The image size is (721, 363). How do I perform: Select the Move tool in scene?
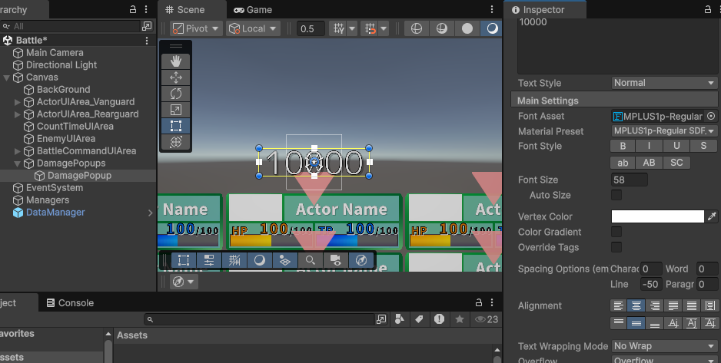click(x=175, y=77)
